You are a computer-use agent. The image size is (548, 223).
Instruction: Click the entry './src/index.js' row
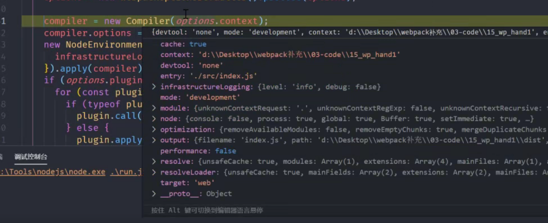coord(208,76)
